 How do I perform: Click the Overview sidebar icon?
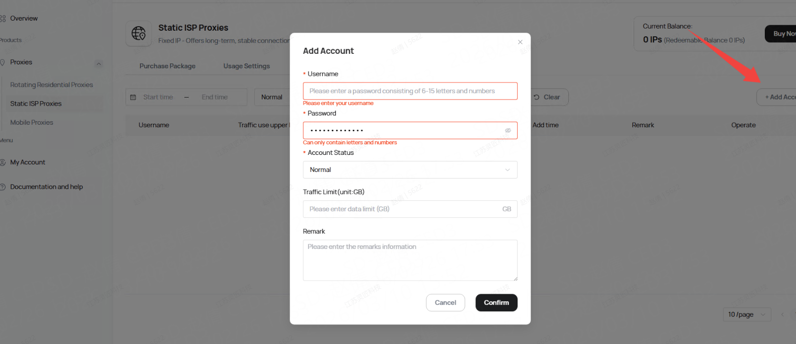pyautogui.click(x=3, y=19)
